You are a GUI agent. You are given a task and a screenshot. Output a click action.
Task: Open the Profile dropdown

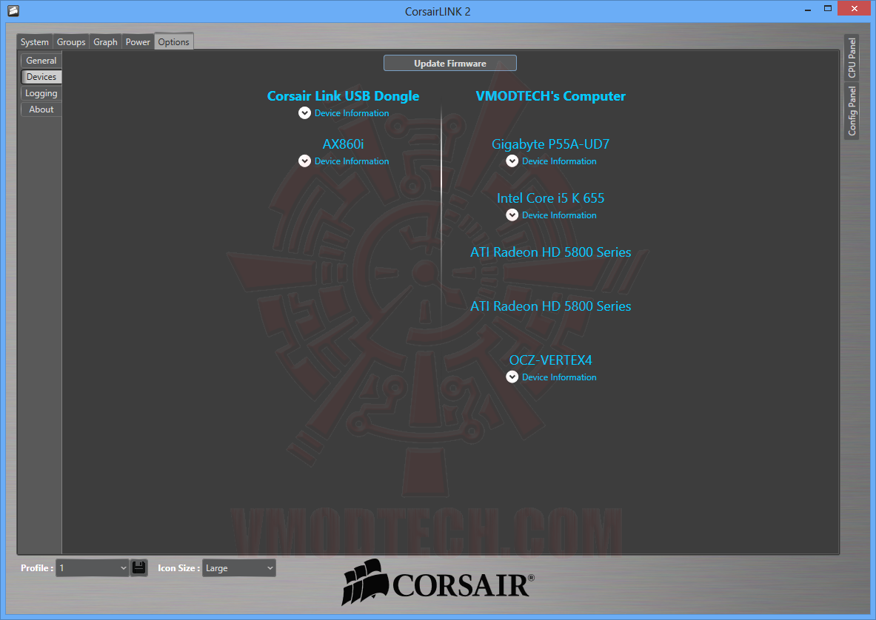[92, 568]
